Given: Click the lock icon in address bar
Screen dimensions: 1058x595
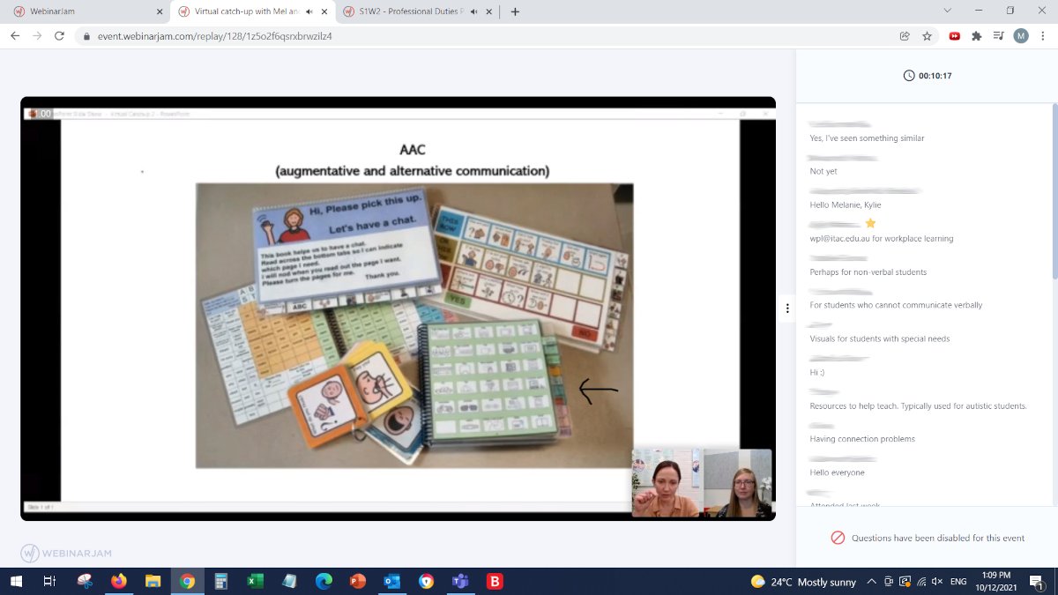Looking at the screenshot, I should click(86, 36).
